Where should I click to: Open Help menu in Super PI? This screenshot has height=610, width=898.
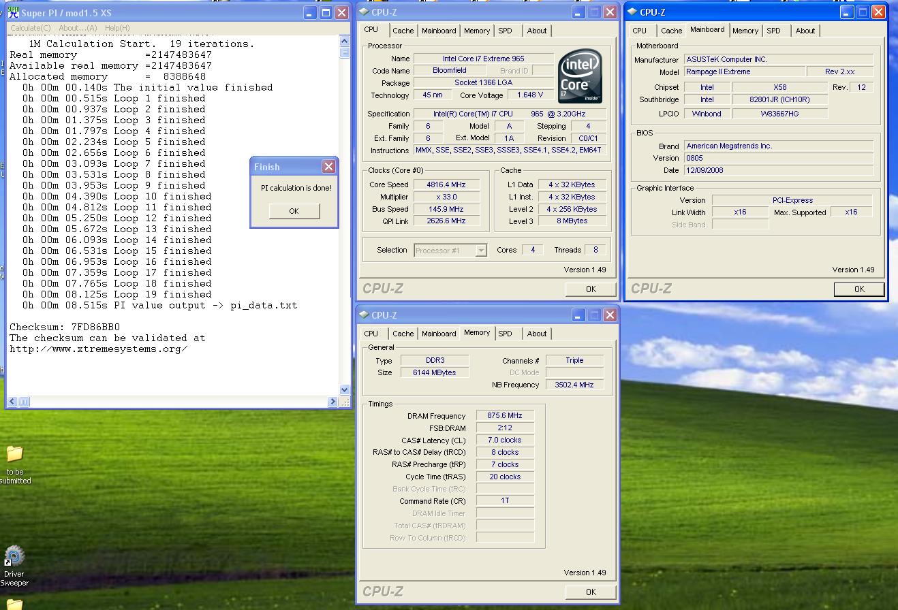click(117, 28)
